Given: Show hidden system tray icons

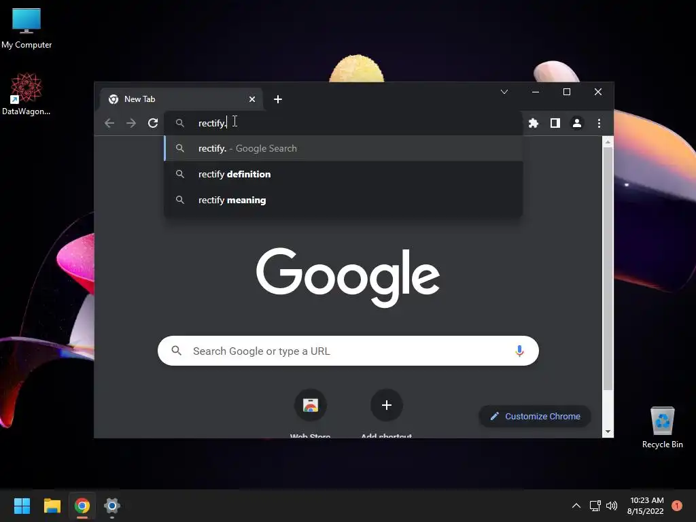Looking at the screenshot, I should [576, 506].
